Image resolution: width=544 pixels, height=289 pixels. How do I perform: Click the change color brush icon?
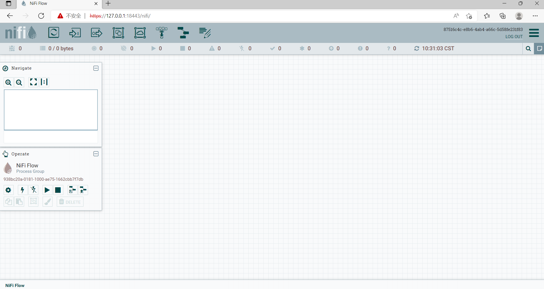click(47, 202)
